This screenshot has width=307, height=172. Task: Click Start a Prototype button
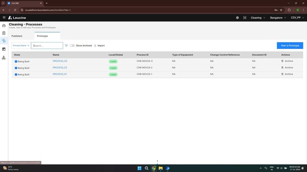point(290,46)
